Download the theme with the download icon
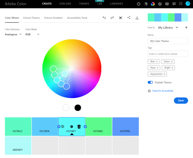Image resolution: width=193 pixels, height=158 pixels. point(137,18)
